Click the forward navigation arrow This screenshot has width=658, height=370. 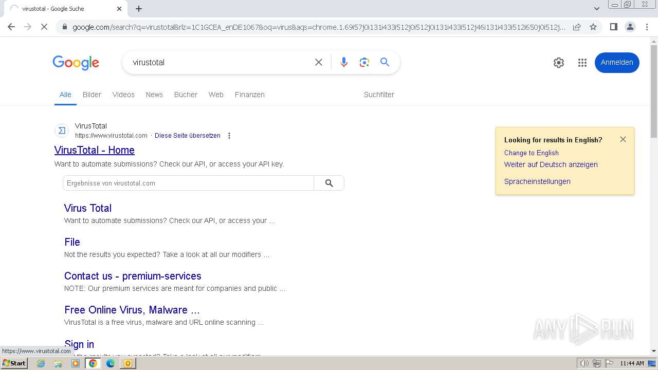[x=28, y=27]
